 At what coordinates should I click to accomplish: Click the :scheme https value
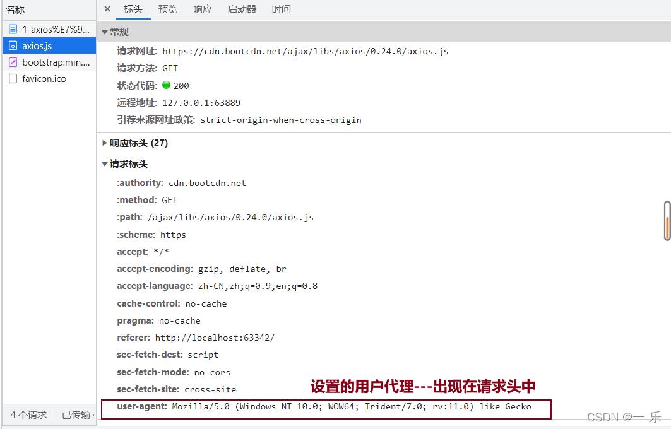coord(173,235)
